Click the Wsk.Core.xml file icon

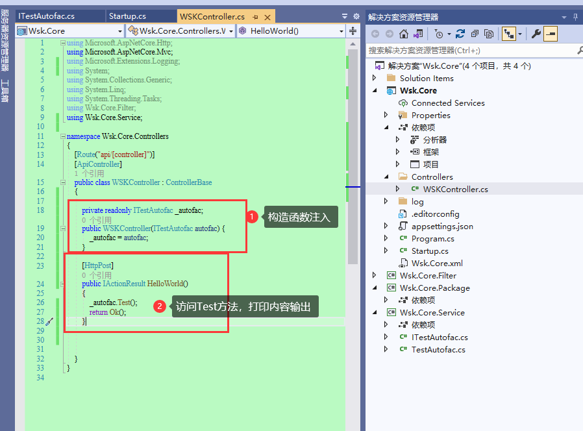(403, 264)
